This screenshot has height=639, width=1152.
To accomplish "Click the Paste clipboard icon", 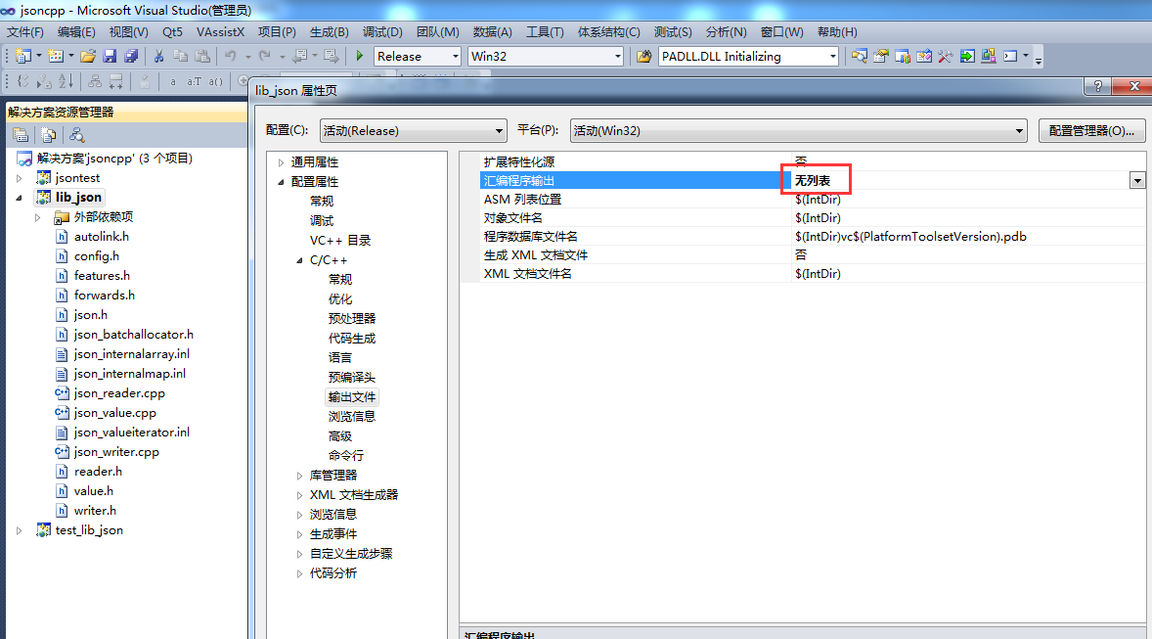I will click(202, 56).
